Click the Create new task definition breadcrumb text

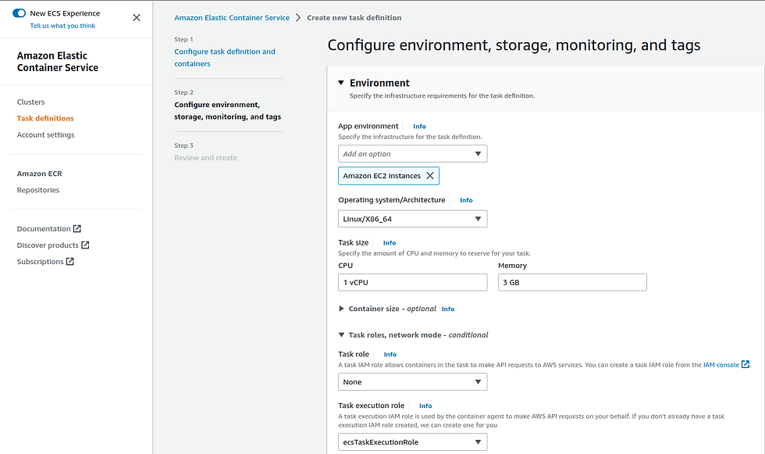point(354,17)
